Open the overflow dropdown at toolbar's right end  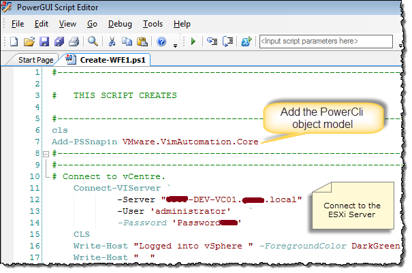pyautogui.click(x=400, y=46)
